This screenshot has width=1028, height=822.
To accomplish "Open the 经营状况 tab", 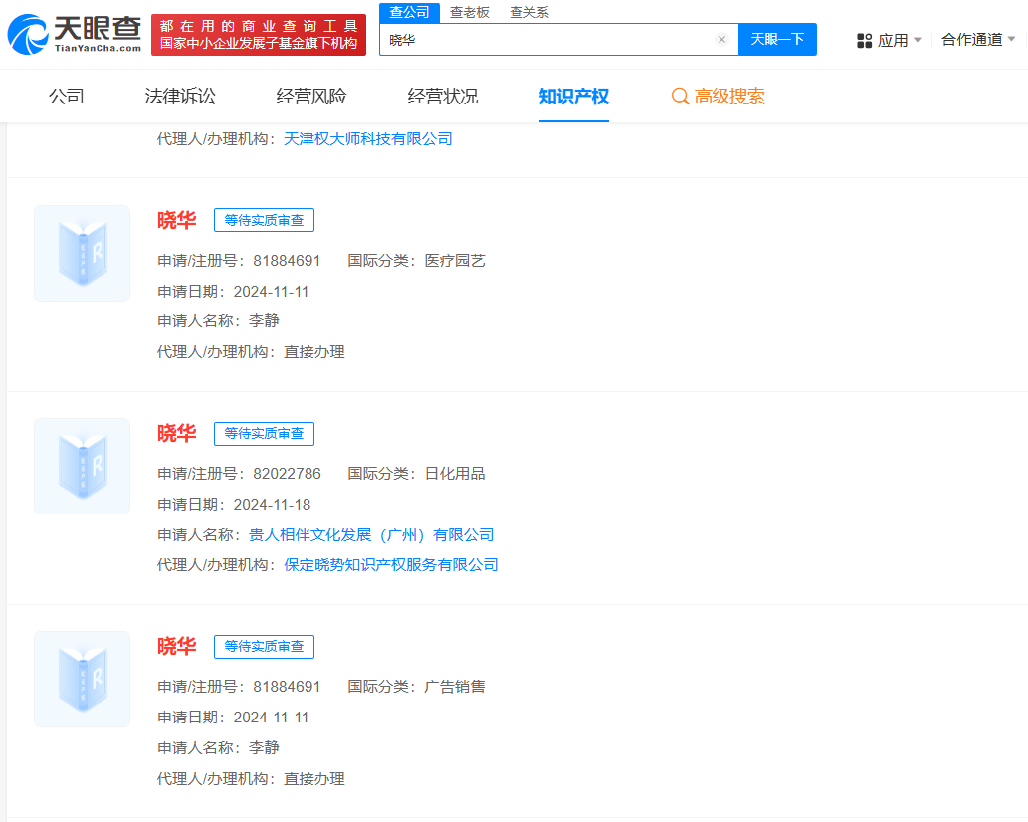I will 443,97.
